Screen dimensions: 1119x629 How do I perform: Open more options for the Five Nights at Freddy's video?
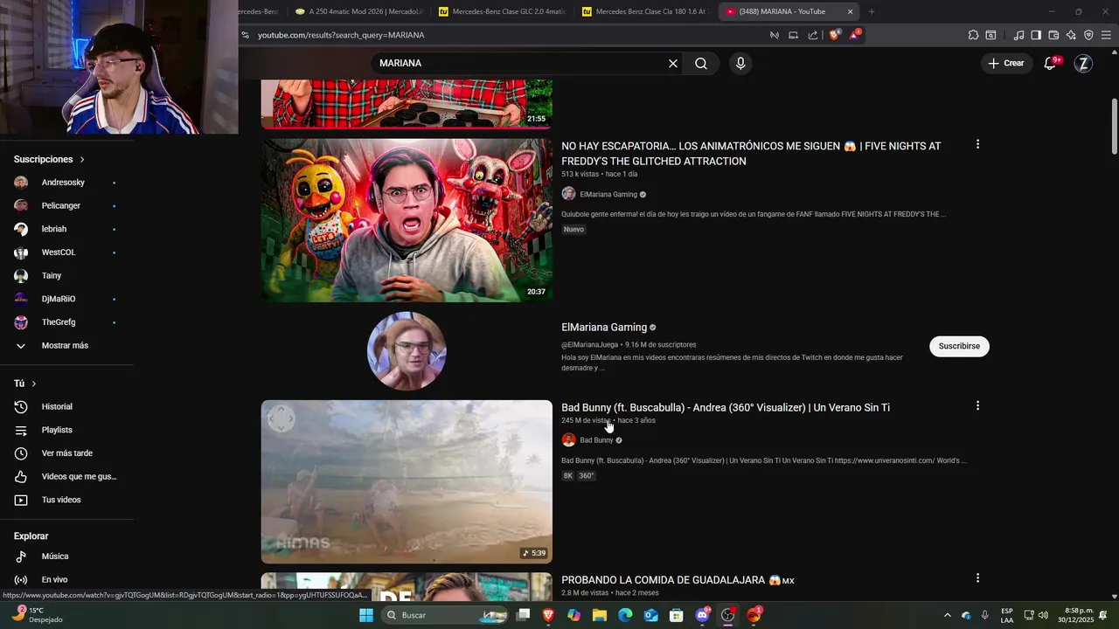977,144
